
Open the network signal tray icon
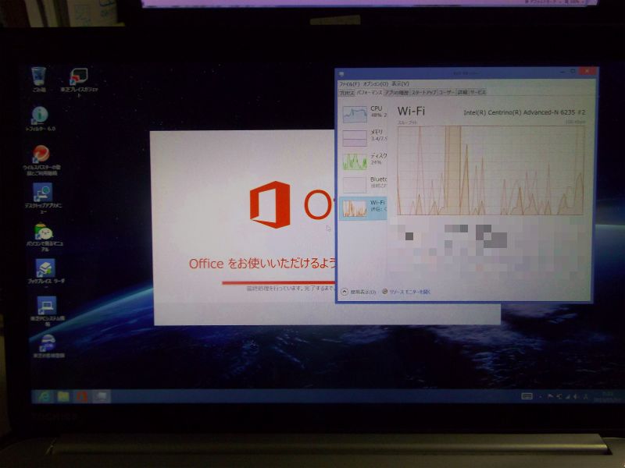(x=567, y=396)
